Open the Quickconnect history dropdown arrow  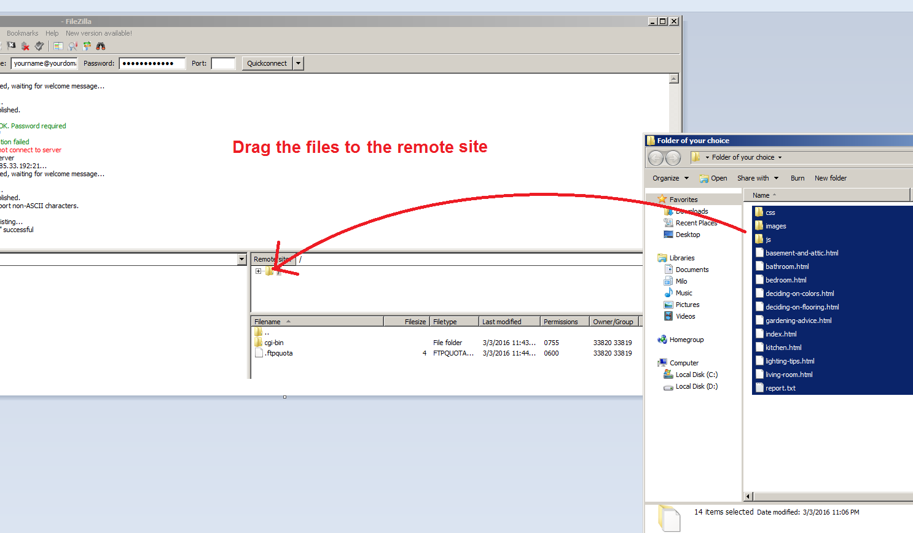(x=299, y=63)
